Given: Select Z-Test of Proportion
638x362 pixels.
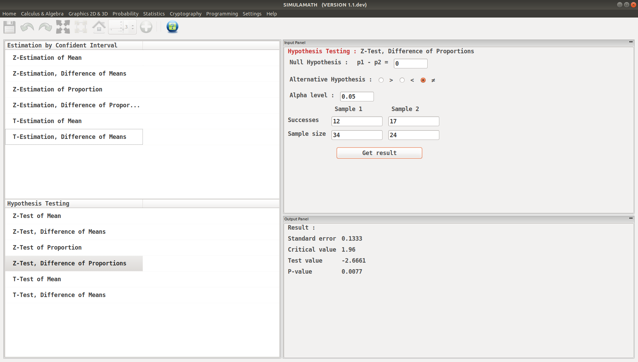Looking at the screenshot, I should (x=74, y=248).
